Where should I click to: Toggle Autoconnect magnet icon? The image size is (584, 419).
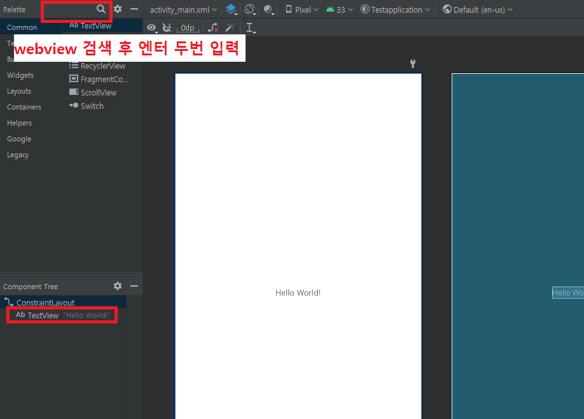pyautogui.click(x=167, y=27)
